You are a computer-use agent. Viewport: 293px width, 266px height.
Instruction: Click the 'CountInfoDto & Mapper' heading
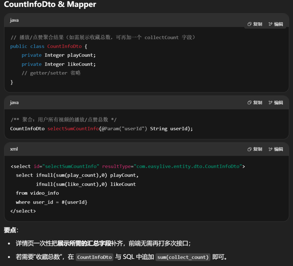coord(50,5)
